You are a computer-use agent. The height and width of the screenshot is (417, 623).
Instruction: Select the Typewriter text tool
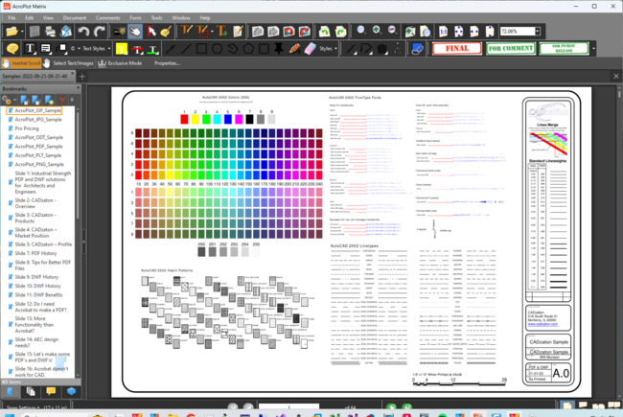pyautogui.click(x=30, y=49)
